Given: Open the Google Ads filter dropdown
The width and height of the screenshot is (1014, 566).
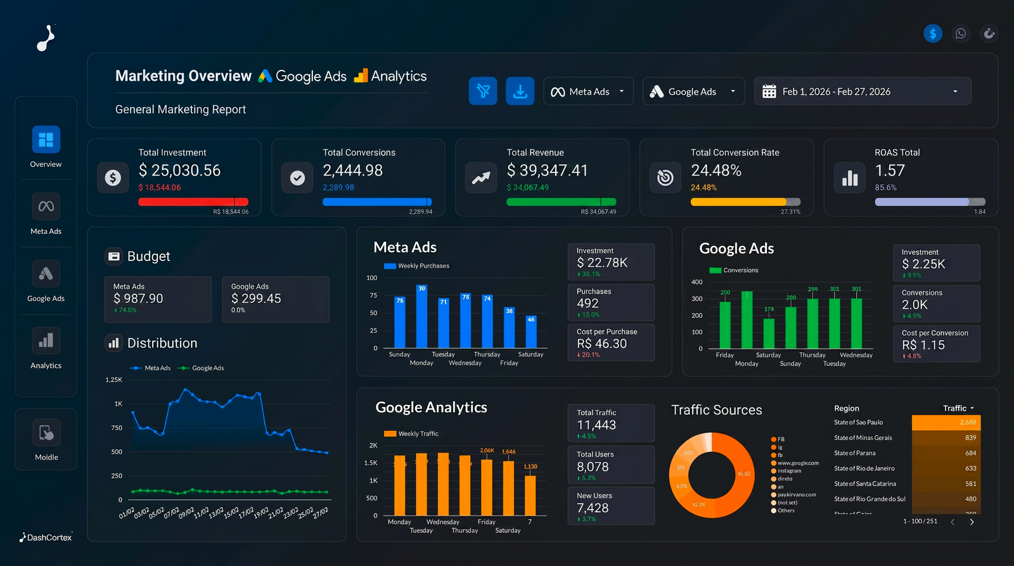Looking at the screenshot, I should pyautogui.click(x=693, y=91).
